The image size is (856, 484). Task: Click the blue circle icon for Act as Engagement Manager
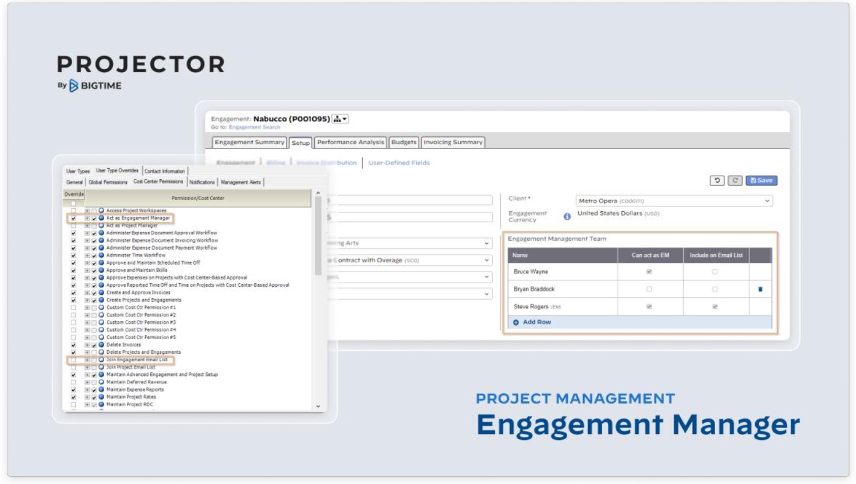[101, 218]
